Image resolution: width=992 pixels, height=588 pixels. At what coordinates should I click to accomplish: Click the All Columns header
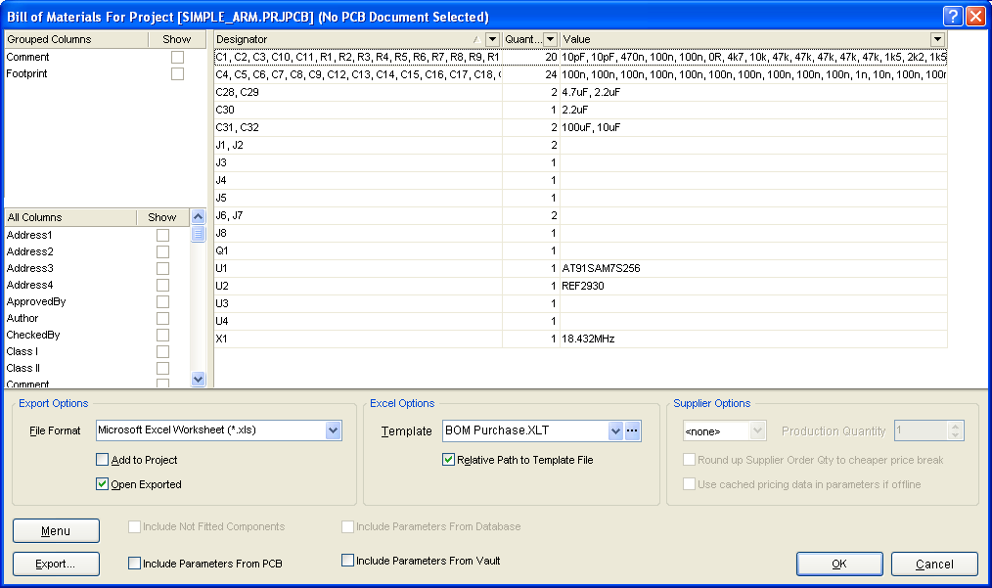70,217
